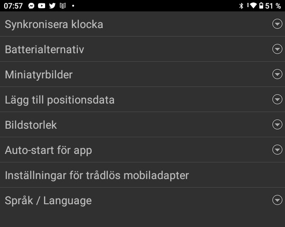Open Inställningar för trådlös mobiladapter

click(x=97, y=175)
